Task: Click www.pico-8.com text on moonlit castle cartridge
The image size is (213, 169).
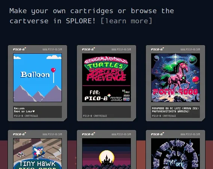Action: pos(121,134)
